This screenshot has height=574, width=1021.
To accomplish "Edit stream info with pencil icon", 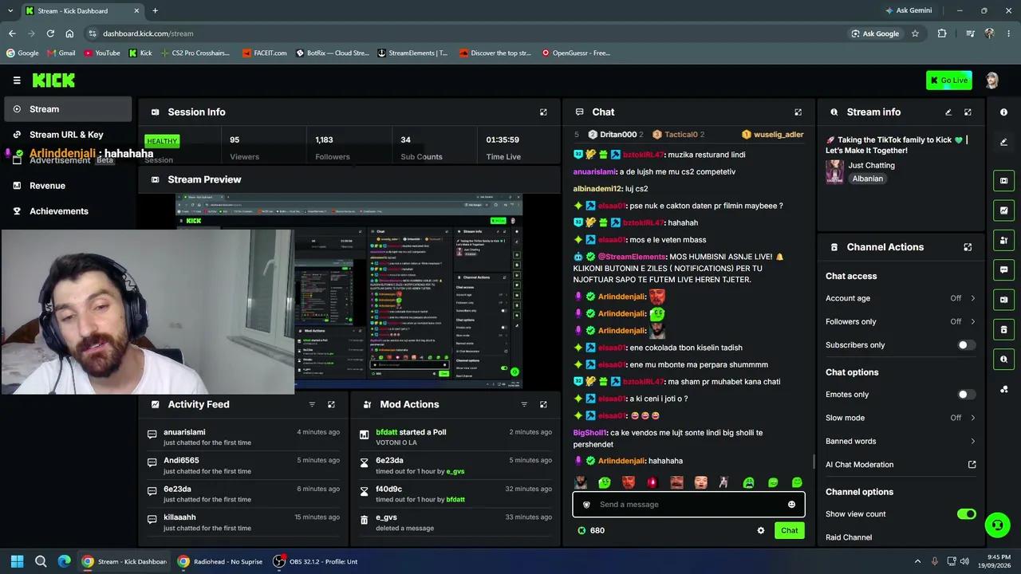I will (x=948, y=112).
